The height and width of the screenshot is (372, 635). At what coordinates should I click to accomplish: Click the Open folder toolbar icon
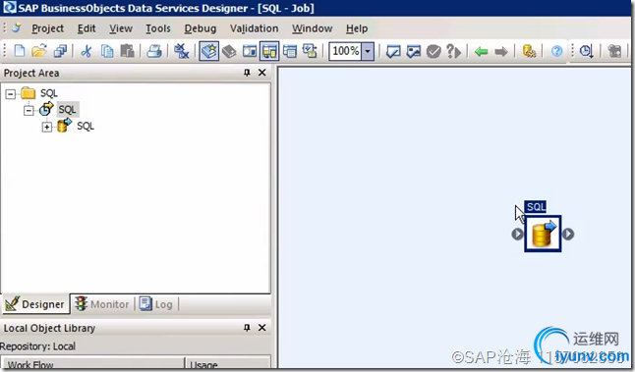(x=39, y=51)
